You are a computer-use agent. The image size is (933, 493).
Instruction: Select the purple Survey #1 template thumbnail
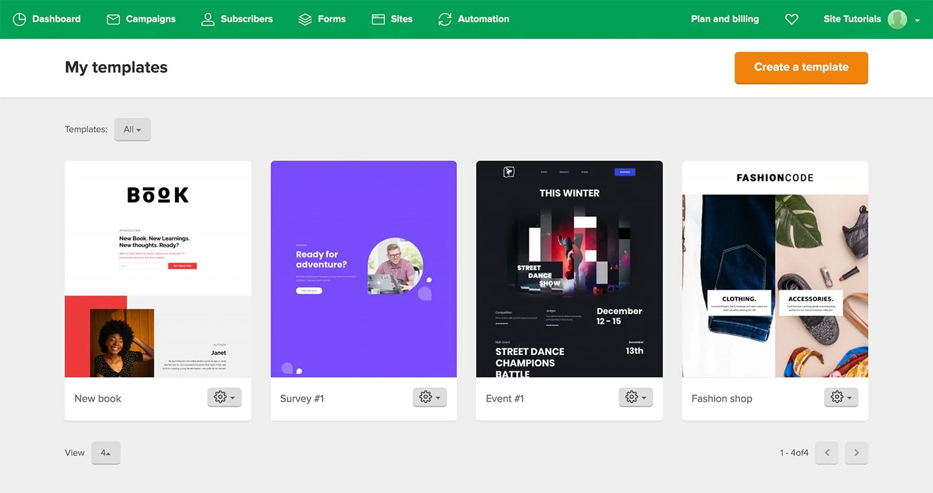pos(363,269)
